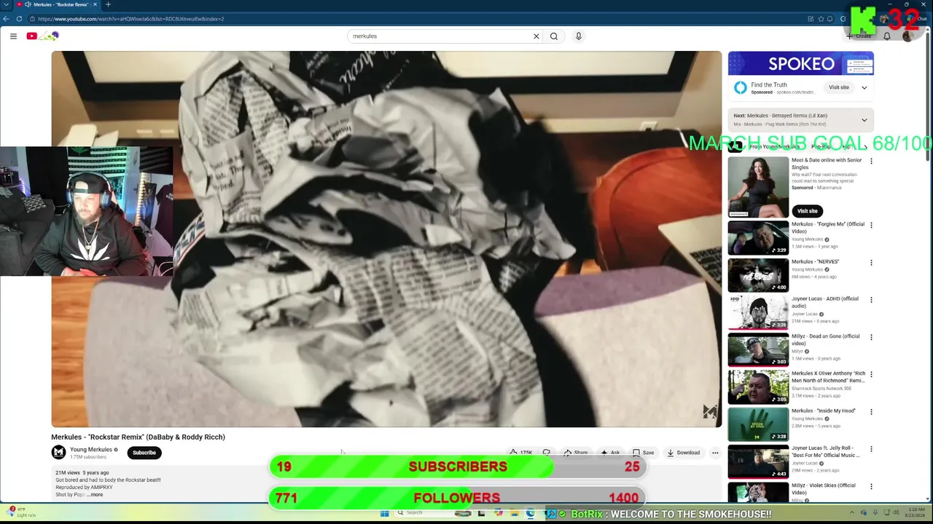Reload the page in browser
The height and width of the screenshot is (524, 933).
coord(20,19)
